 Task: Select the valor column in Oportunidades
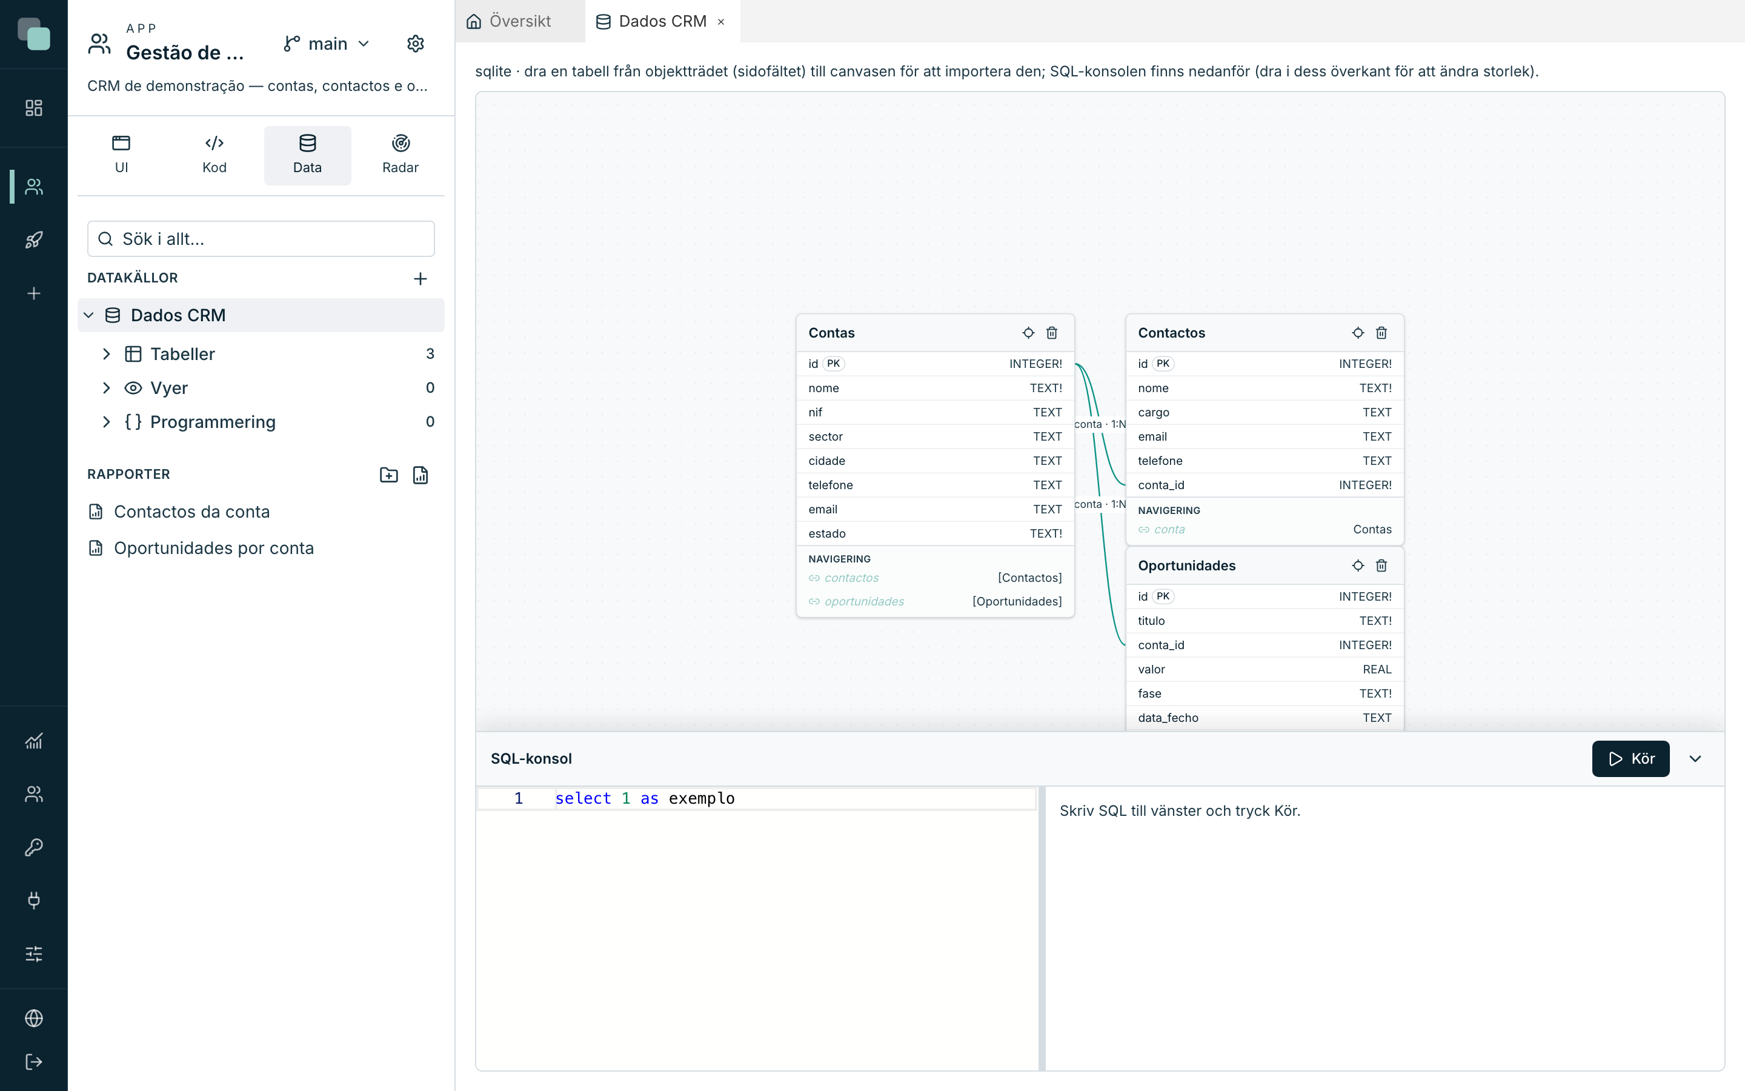1265,670
